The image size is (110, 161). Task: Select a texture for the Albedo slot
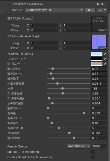coord(102,30)
